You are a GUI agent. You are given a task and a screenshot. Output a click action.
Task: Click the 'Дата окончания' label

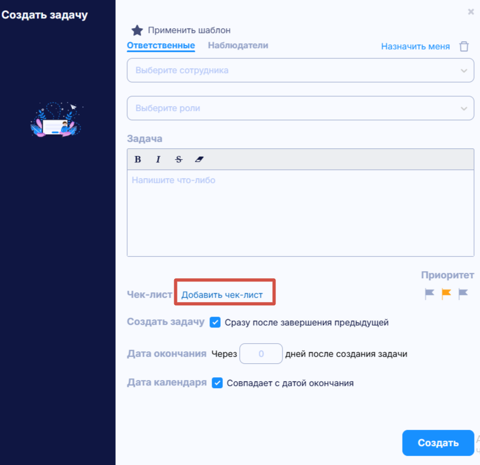(167, 353)
